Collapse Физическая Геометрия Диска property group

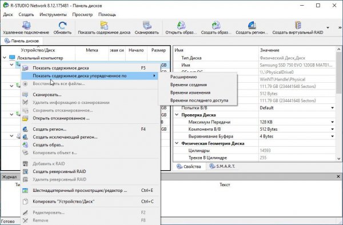click(x=177, y=143)
